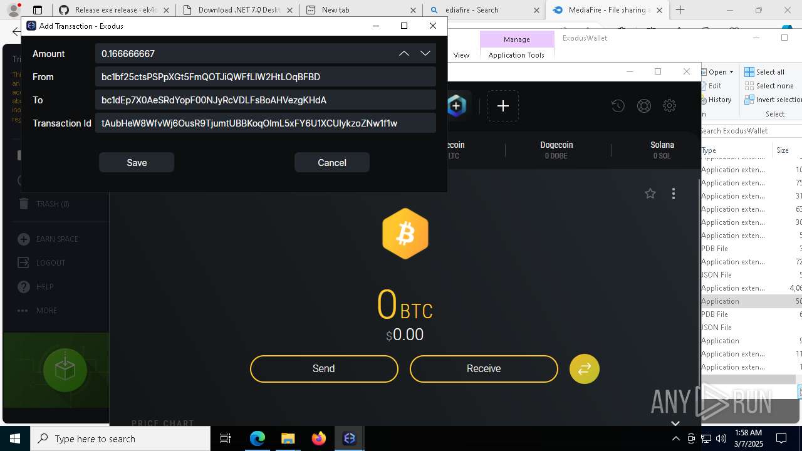Open Firefox from taskbar
Viewport: 802px width, 451px height.
(318, 438)
